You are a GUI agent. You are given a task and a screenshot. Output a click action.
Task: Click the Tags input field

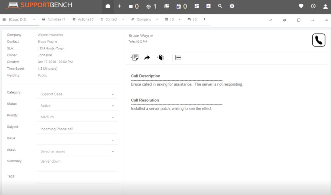point(77,179)
